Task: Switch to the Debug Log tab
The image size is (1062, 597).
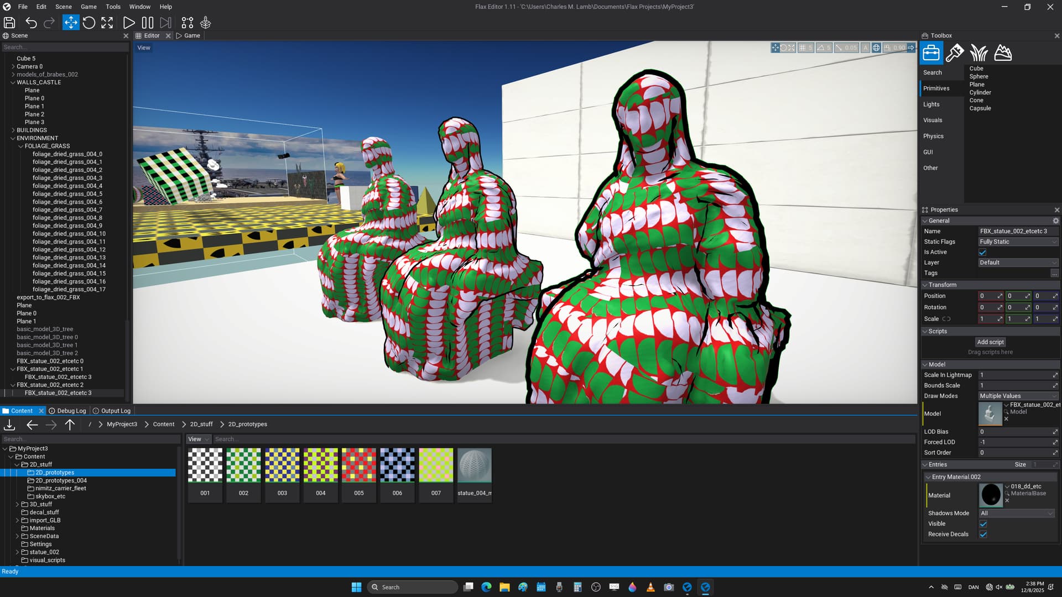Action: (x=67, y=411)
